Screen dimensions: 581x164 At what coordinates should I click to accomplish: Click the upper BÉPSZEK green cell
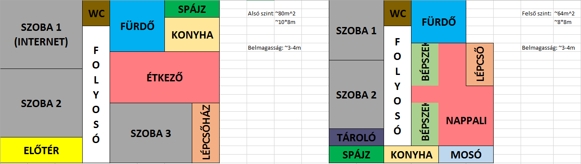pyautogui.click(x=425, y=65)
